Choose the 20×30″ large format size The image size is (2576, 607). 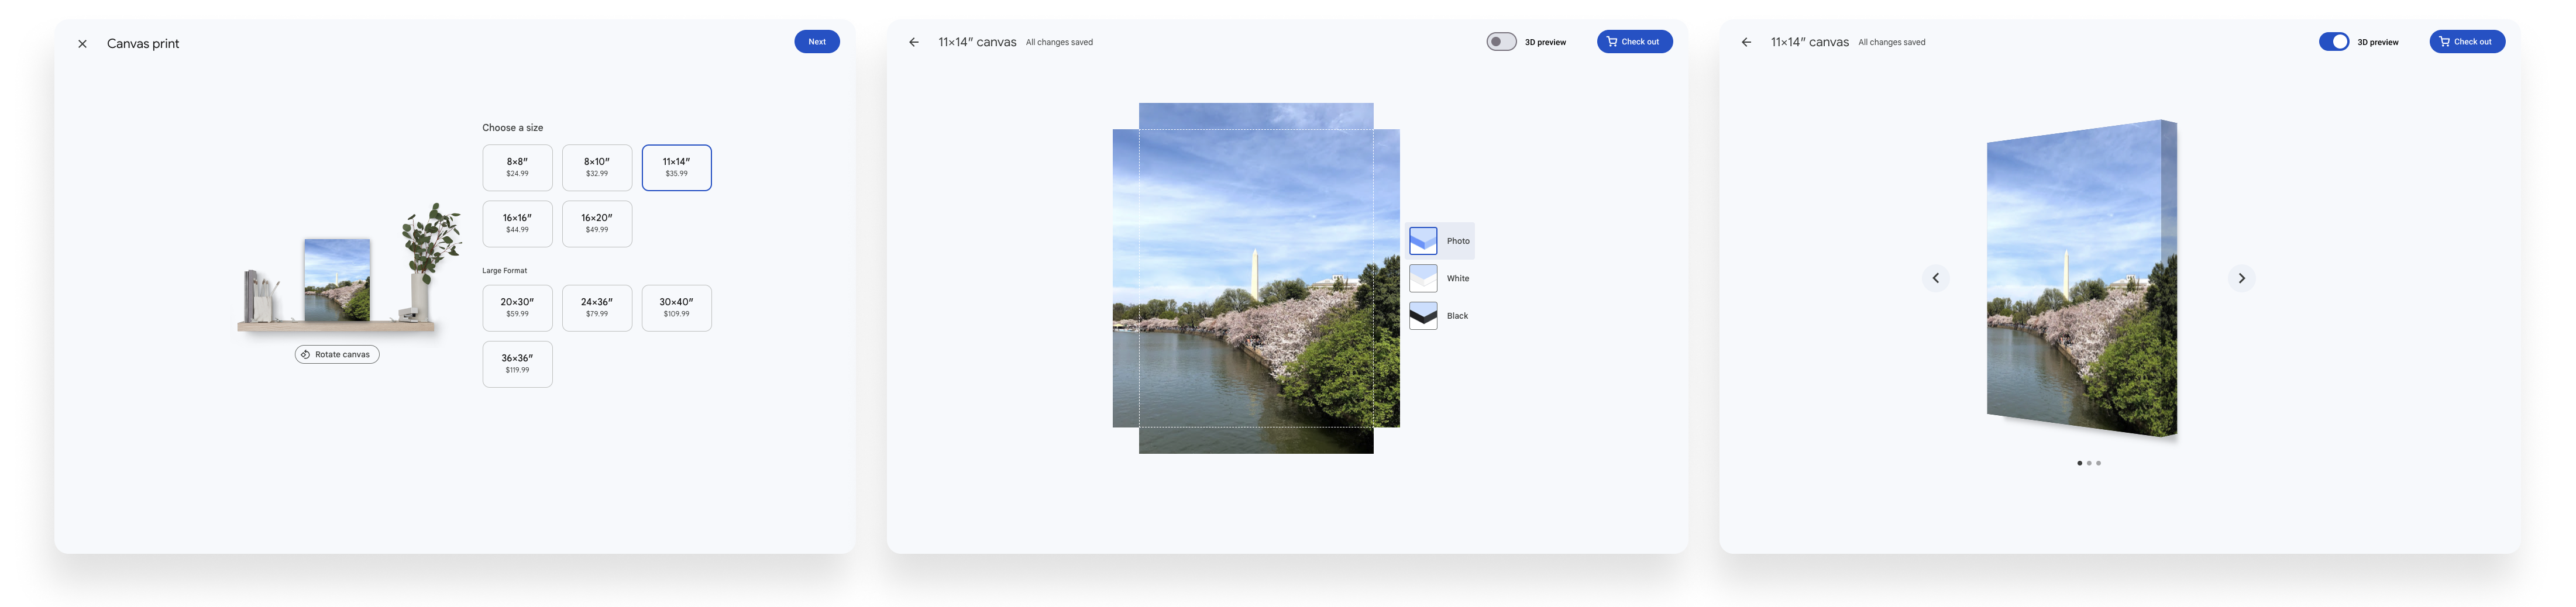[517, 307]
